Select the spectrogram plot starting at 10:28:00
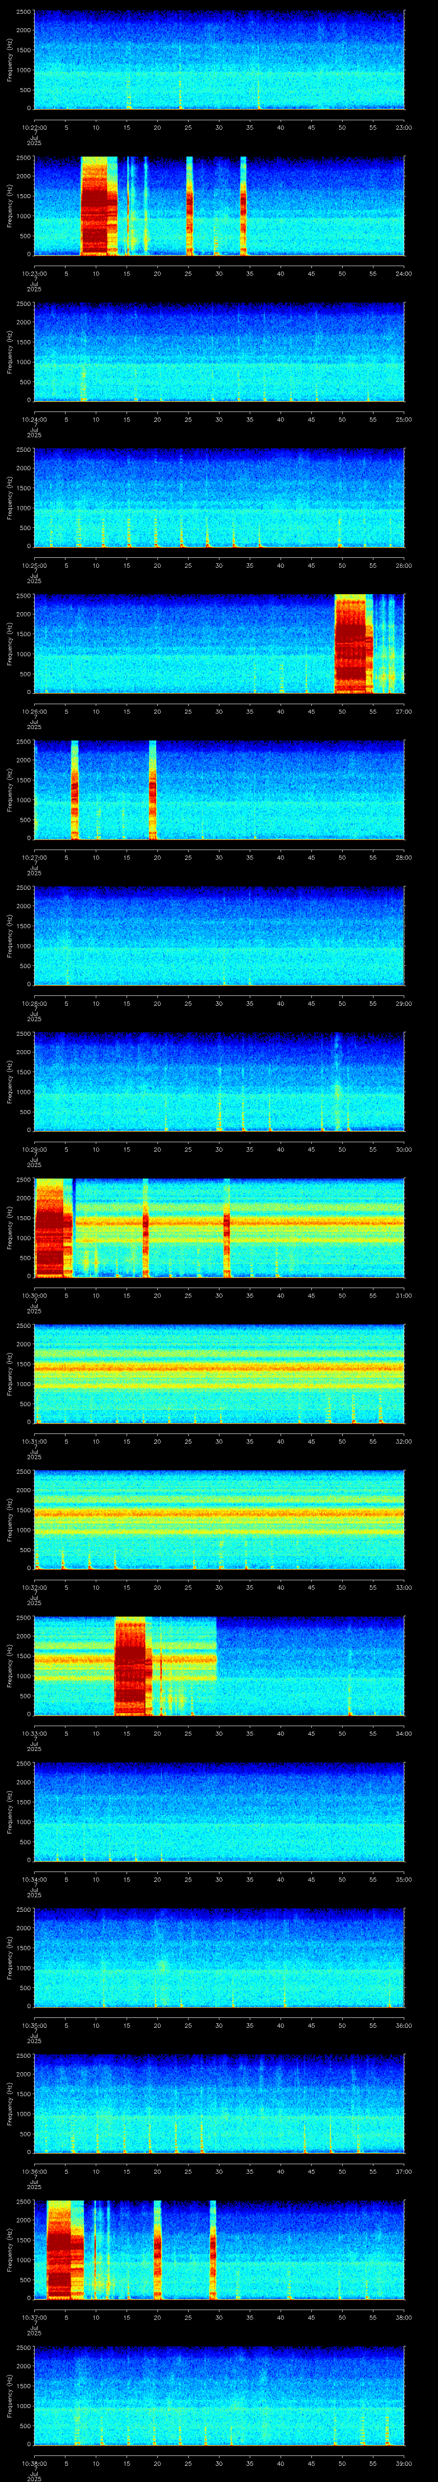This screenshot has height=2482, width=438. [219, 936]
